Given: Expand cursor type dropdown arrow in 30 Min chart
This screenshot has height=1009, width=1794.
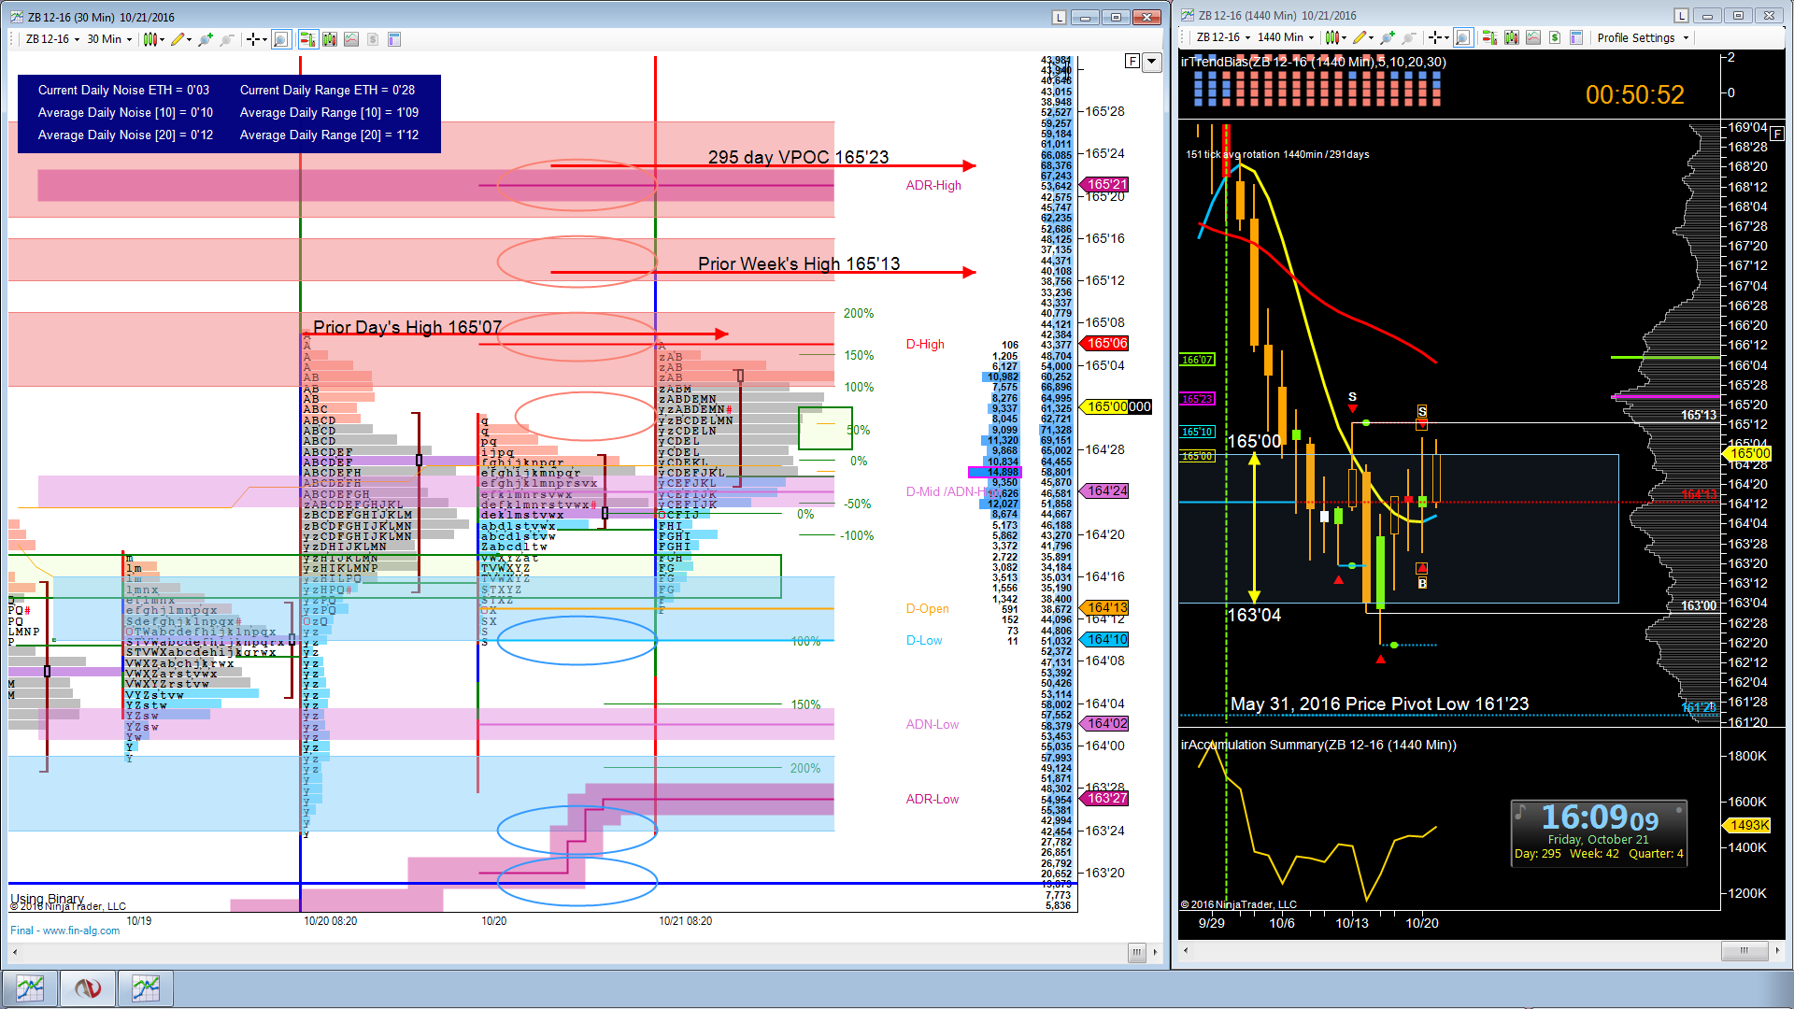Looking at the screenshot, I should click(x=264, y=39).
